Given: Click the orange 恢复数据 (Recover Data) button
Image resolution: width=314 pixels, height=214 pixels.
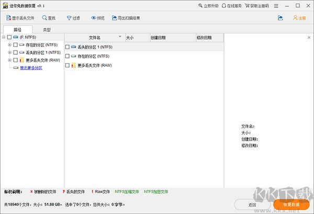Looking at the screenshot, I should [291, 205].
